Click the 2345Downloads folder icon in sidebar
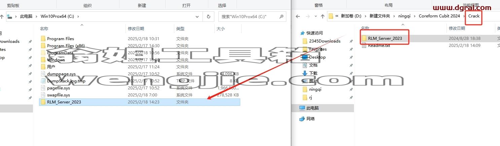The image size is (500, 146). pos(305,41)
